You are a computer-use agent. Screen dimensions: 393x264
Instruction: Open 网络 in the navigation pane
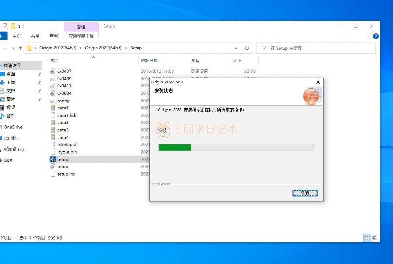pyautogui.click(x=8, y=161)
